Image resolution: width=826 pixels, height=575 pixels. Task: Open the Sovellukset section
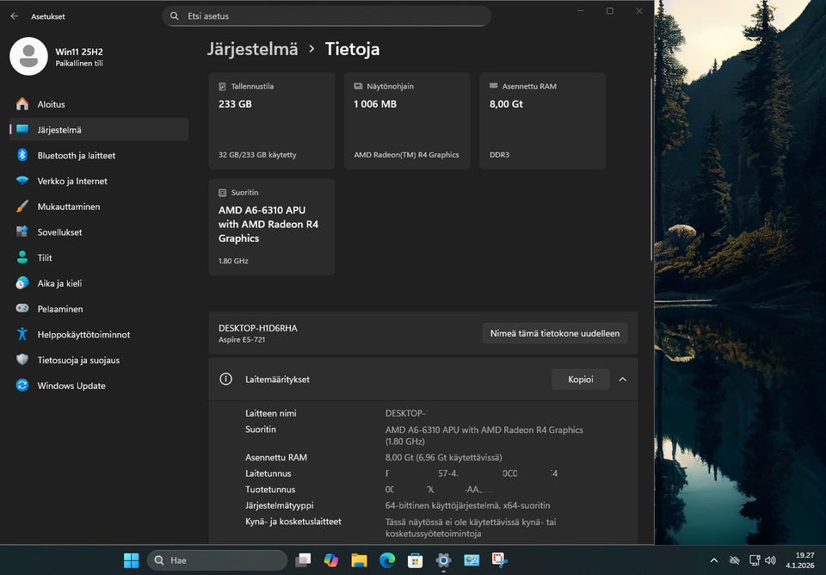(x=59, y=232)
